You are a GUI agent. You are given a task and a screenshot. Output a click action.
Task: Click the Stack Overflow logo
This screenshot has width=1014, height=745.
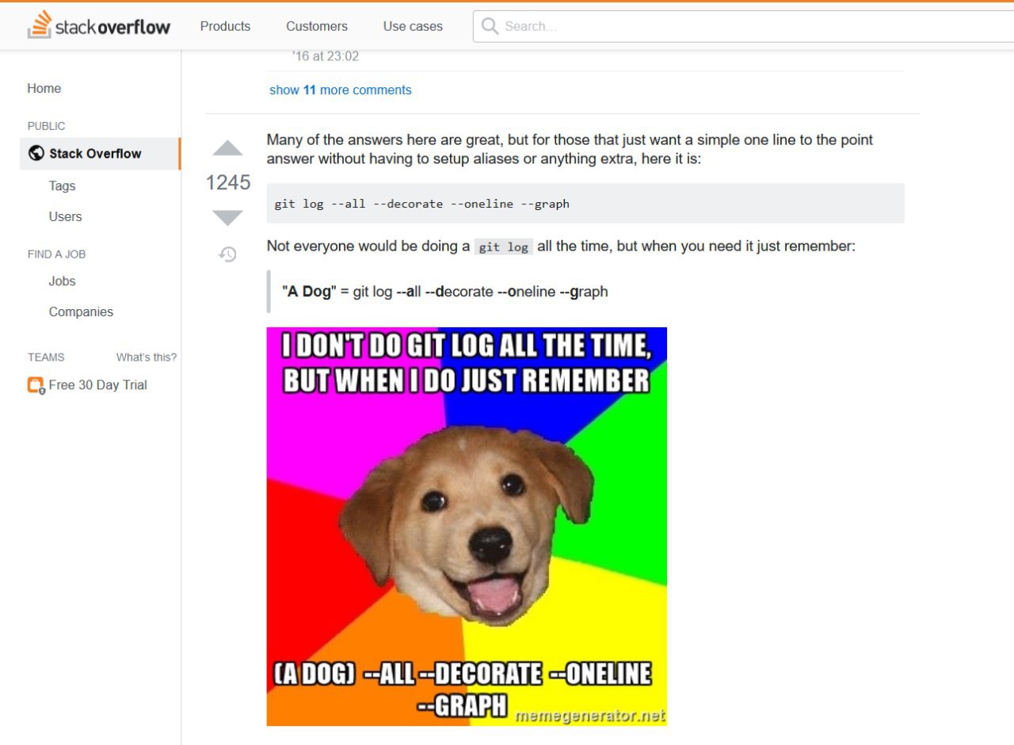pyautogui.click(x=99, y=25)
